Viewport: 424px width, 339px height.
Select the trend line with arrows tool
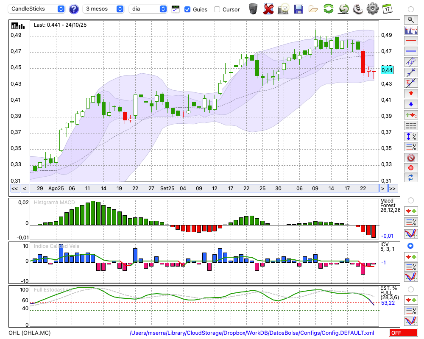click(411, 72)
